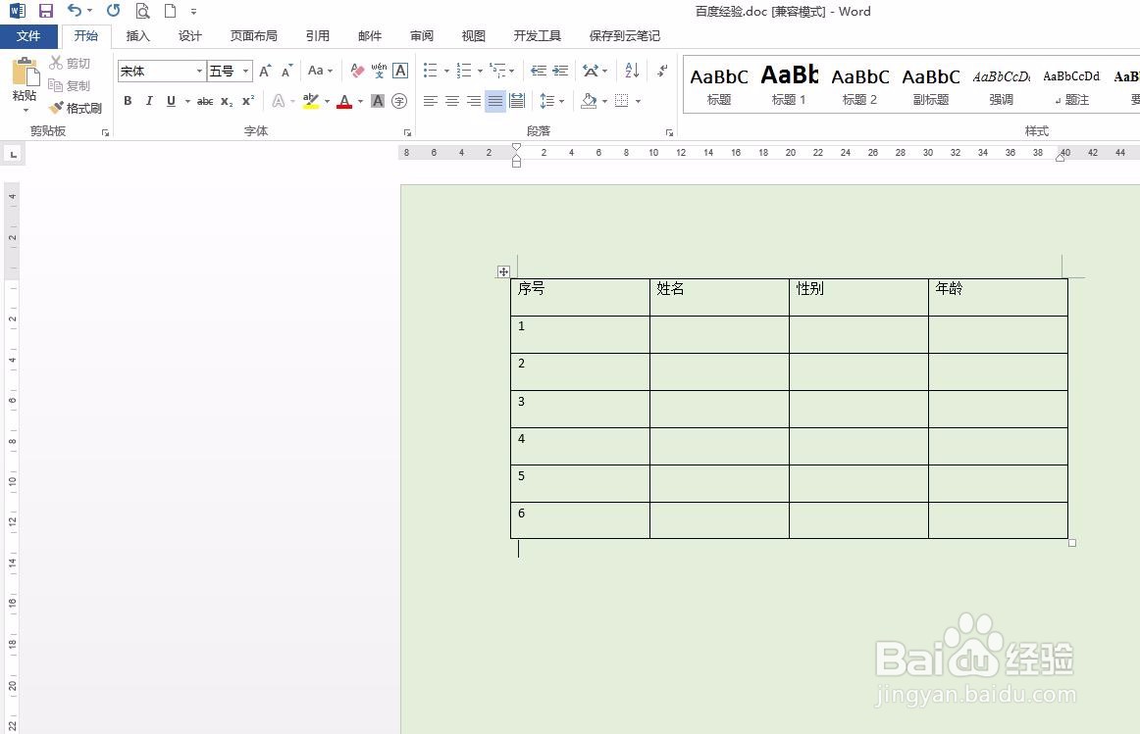Switch to the 视图 tab

pos(473,35)
